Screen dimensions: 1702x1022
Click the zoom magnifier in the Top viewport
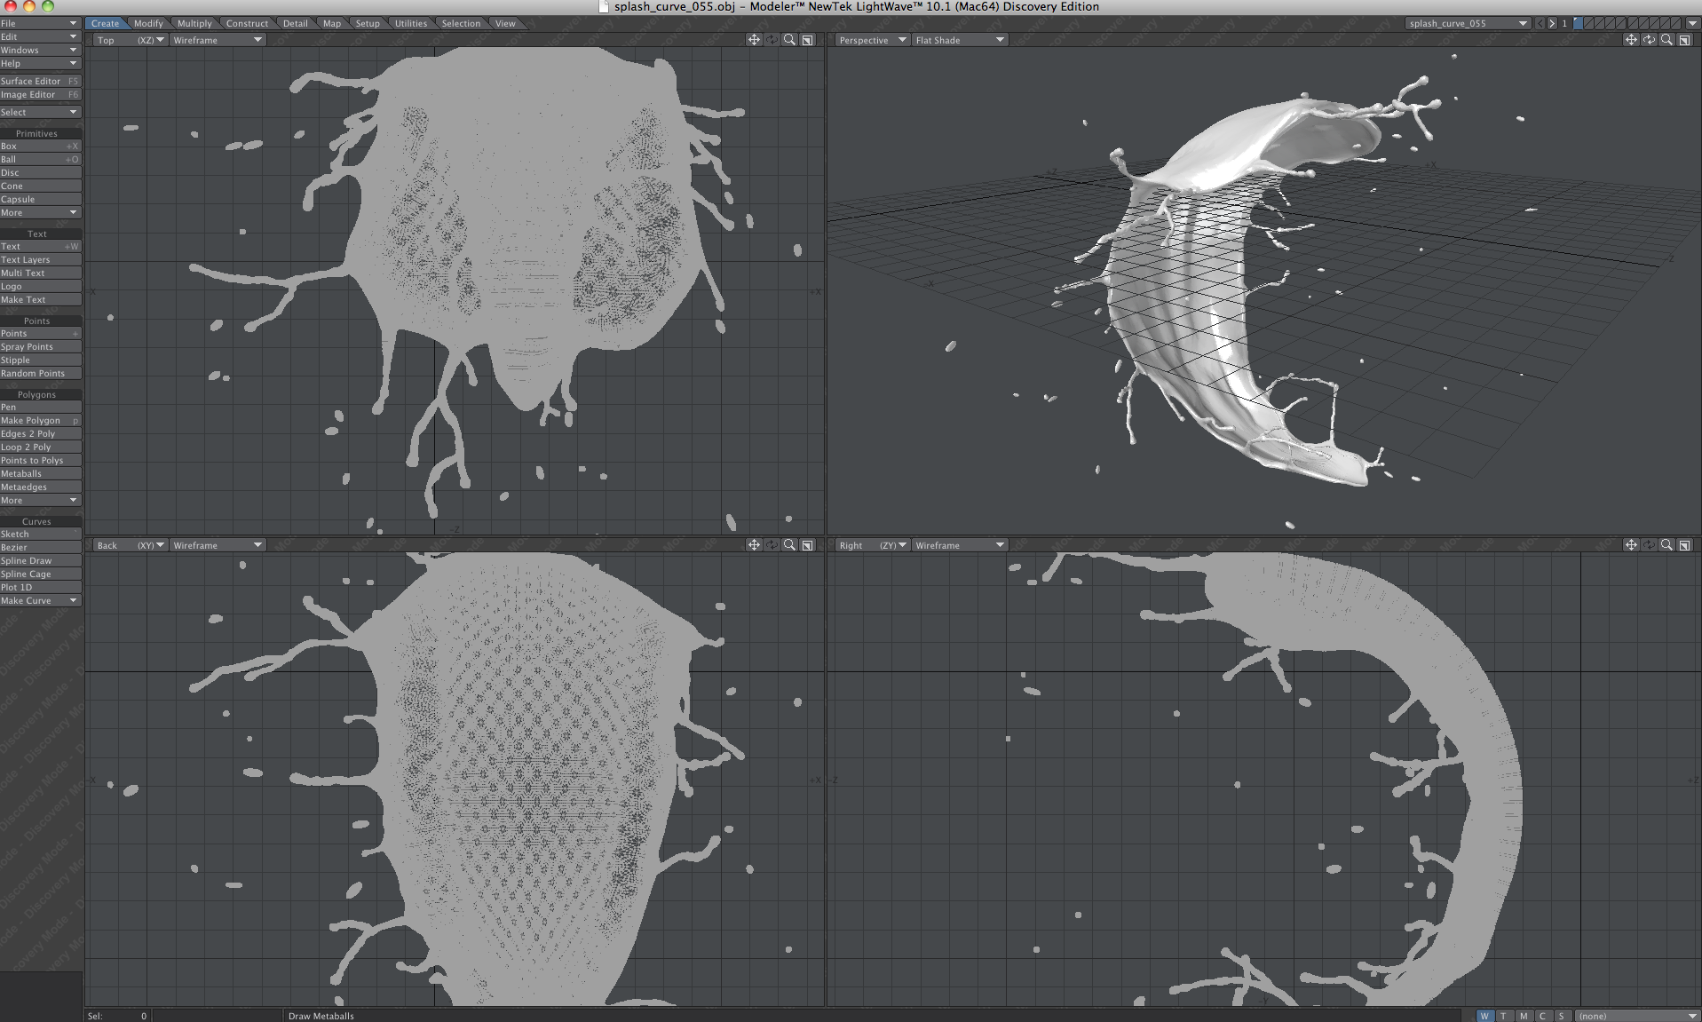pyautogui.click(x=789, y=40)
